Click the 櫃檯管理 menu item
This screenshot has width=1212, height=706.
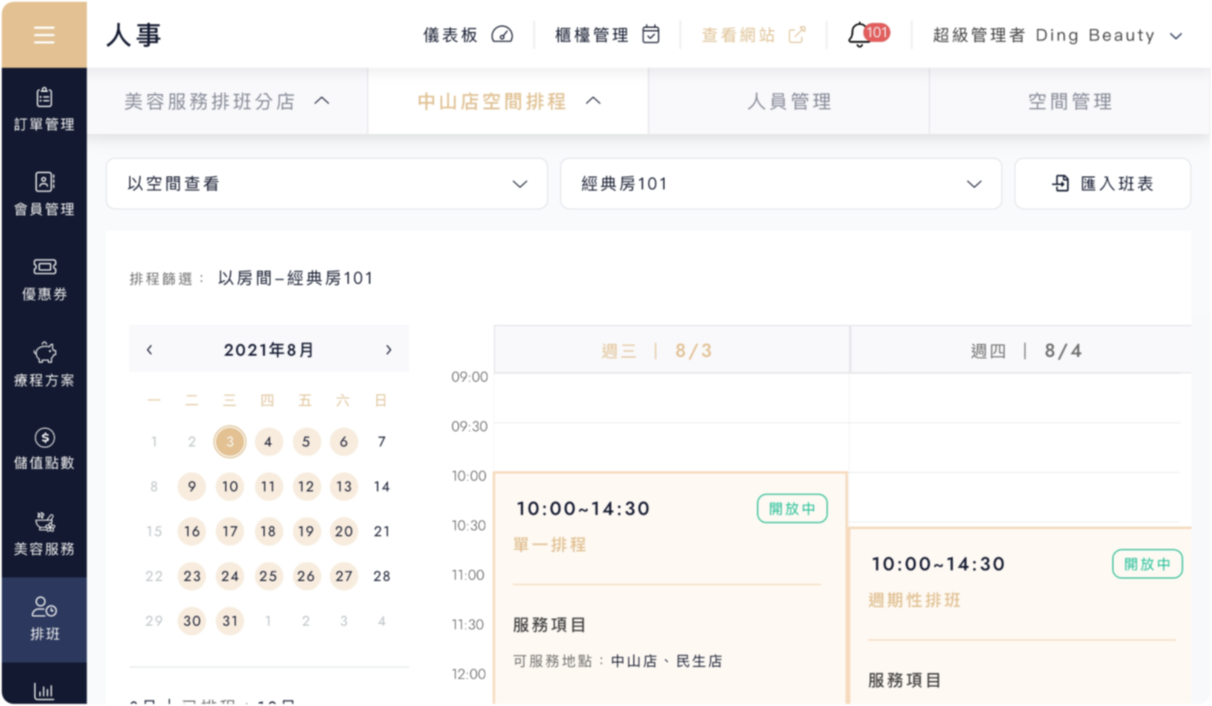coord(607,35)
